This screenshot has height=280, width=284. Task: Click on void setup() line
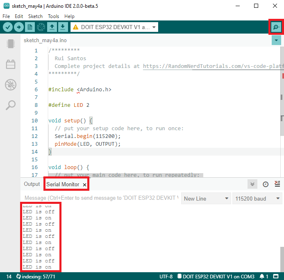pos(70,121)
